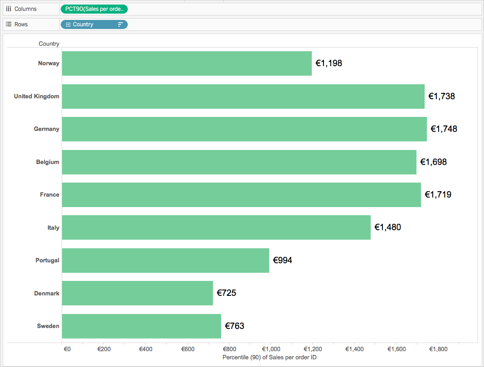The width and height of the screenshot is (484, 367).
Task: Click the €1,480 value label
Action: pos(387,227)
